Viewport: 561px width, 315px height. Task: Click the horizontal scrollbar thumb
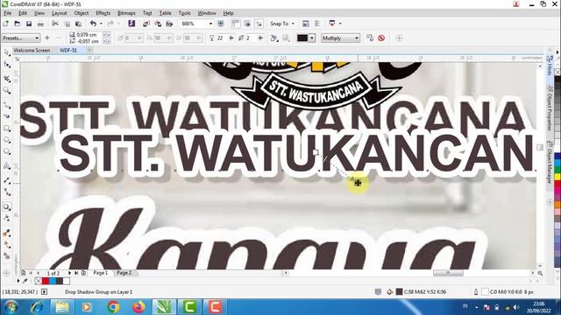448,273
